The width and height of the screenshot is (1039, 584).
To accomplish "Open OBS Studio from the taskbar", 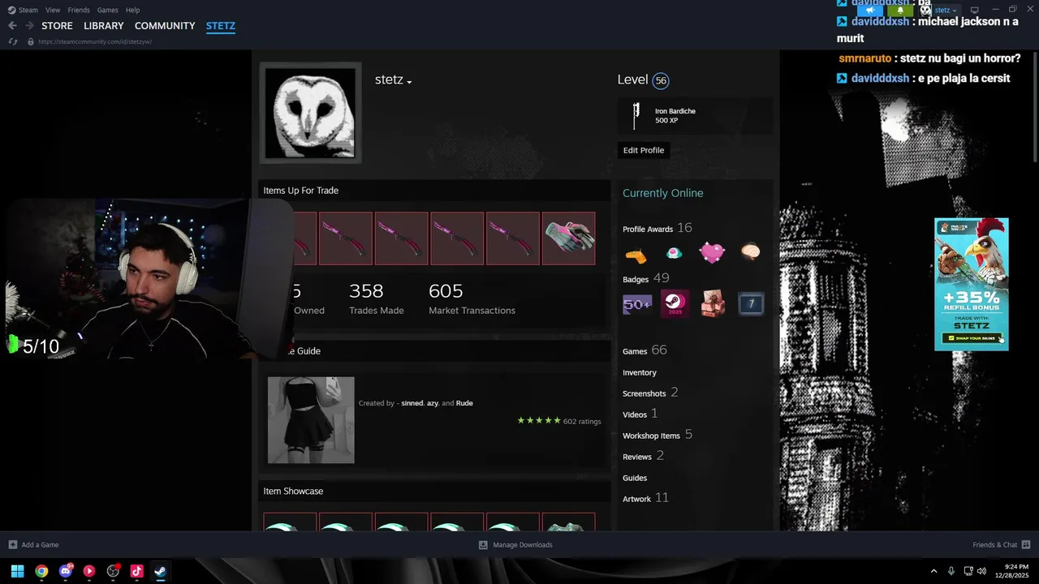I will 113,571.
